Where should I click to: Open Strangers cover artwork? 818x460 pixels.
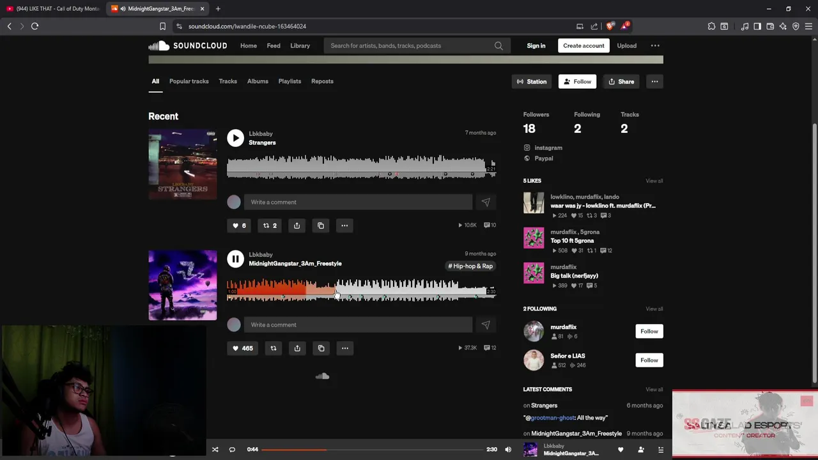(183, 164)
